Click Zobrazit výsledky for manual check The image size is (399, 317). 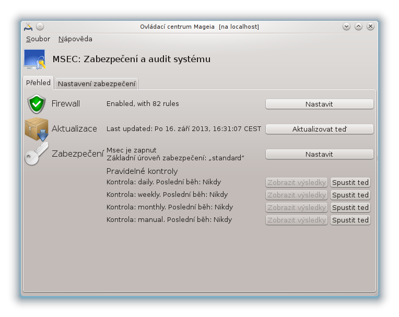click(x=297, y=220)
